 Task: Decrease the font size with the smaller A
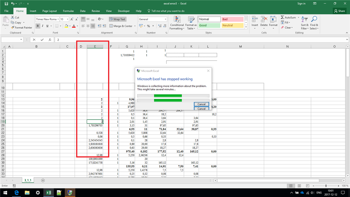pyautogui.click(x=77, y=19)
